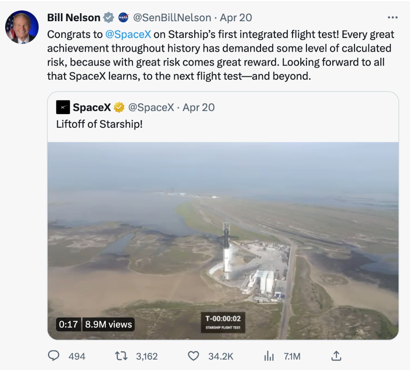410x370 pixels.
Task: Click the Bill Nelson display name
Action: tap(74, 18)
